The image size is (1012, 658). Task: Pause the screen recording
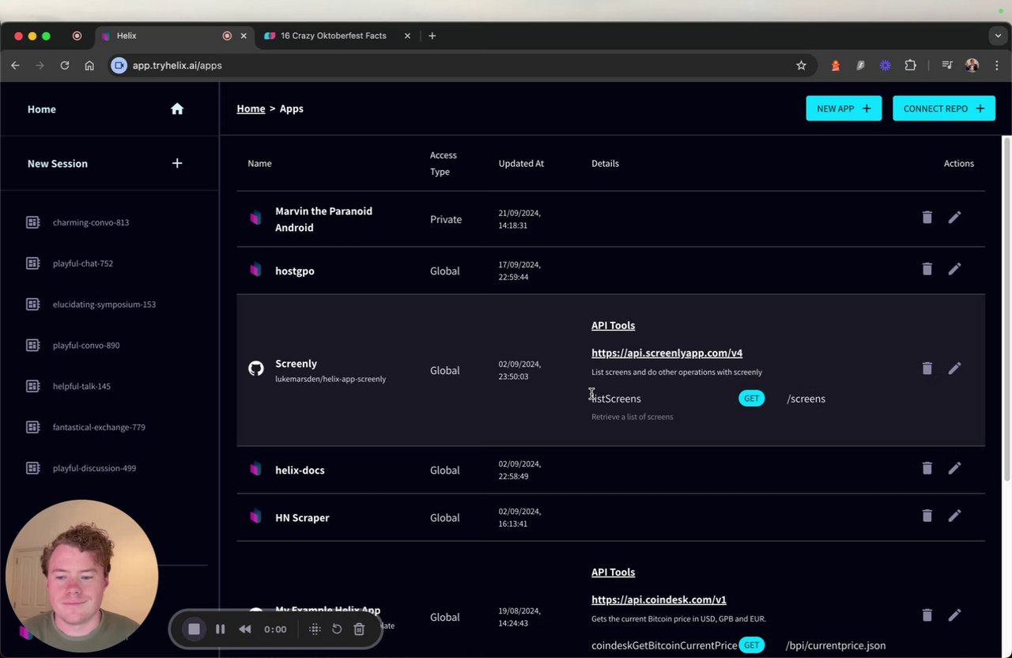tap(220, 630)
